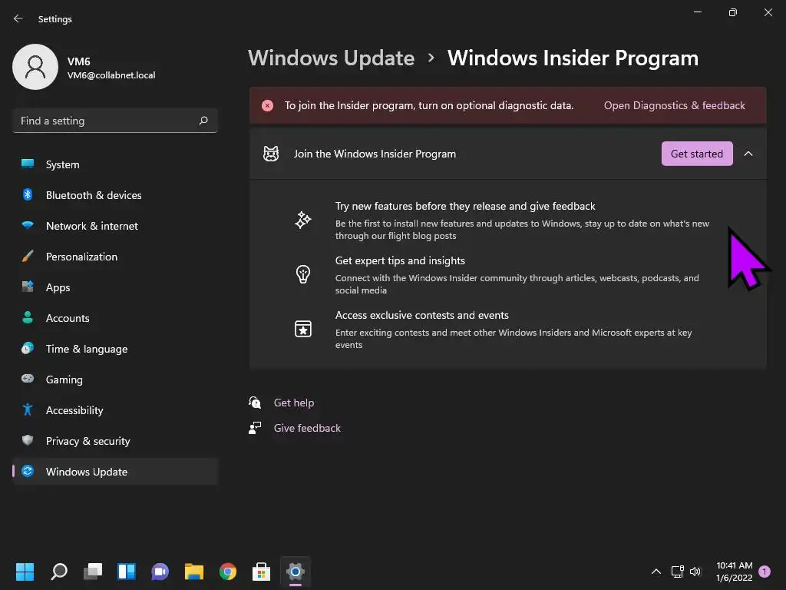Select Accessibility in sidebar

(x=115, y=410)
